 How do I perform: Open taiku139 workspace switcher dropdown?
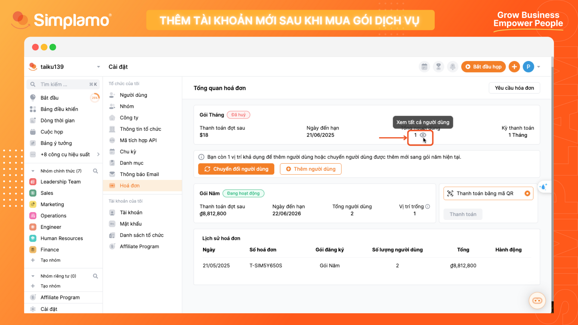pyautogui.click(x=98, y=67)
